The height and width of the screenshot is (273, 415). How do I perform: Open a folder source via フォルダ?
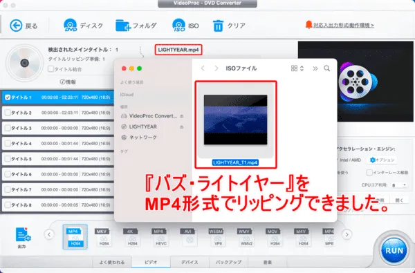(136, 26)
